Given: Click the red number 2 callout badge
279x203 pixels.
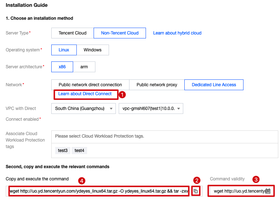Looking at the screenshot, I should click(196, 180).
